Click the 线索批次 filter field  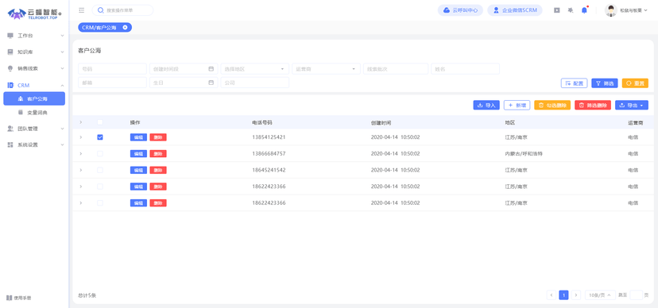pos(396,69)
